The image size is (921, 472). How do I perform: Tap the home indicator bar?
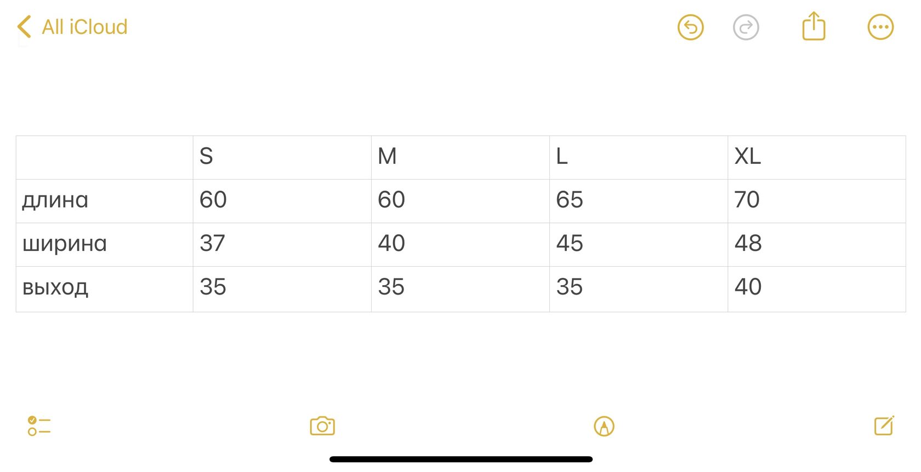[x=461, y=459]
